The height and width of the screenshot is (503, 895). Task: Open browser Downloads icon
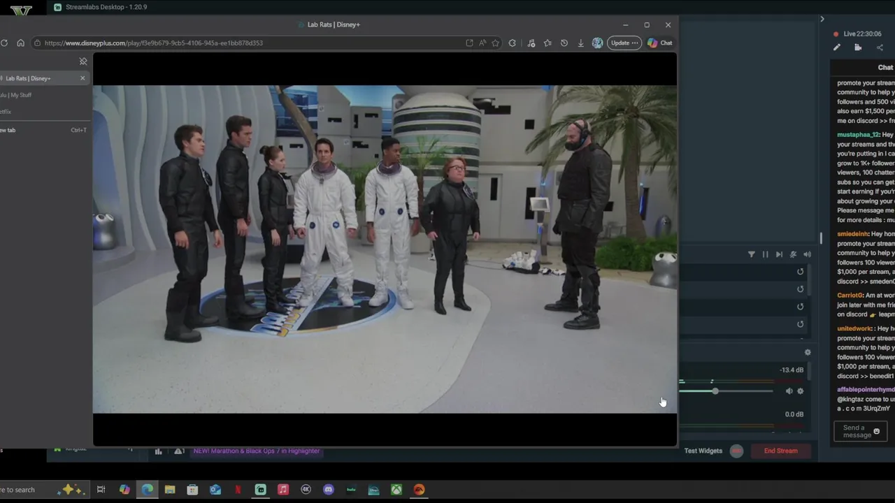tap(580, 43)
